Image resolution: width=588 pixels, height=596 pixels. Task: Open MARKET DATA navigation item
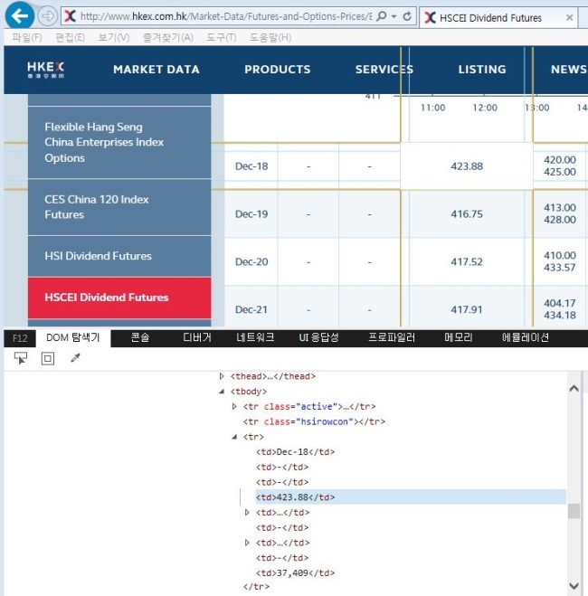[x=156, y=70]
